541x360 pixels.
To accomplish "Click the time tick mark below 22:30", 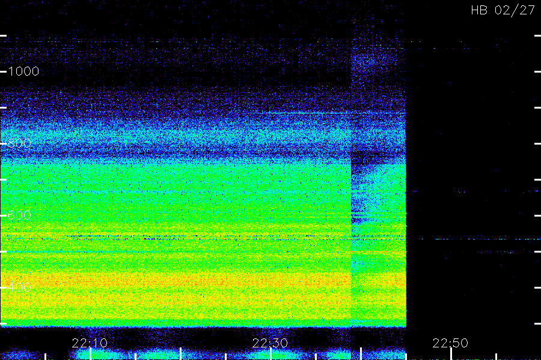I will 271,354.
